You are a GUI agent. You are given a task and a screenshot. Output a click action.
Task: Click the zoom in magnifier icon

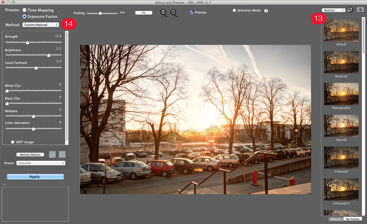pyautogui.click(x=174, y=13)
